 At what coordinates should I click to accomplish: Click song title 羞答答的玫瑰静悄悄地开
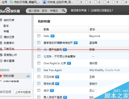click(x=58, y=43)
